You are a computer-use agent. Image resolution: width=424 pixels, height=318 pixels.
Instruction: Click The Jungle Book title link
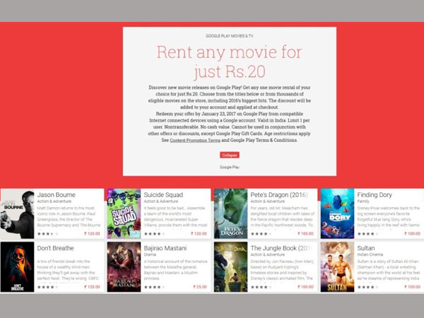(280, 248)
